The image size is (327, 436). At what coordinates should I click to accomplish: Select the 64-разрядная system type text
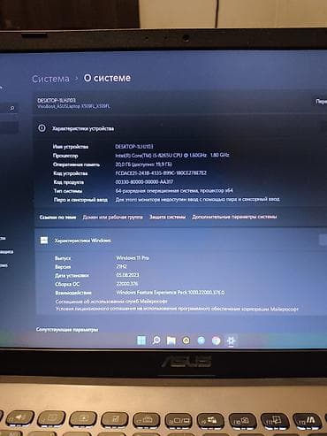pyautogui.click(x=174, y=190)
